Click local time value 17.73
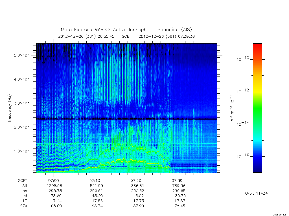Image resolution: width=289 pixels, height=216 pixels. tap(138, 201)
